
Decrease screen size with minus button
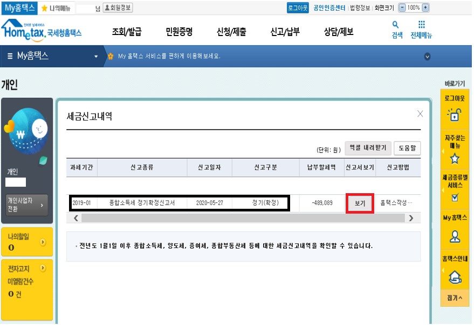click(x=402, y=8)
